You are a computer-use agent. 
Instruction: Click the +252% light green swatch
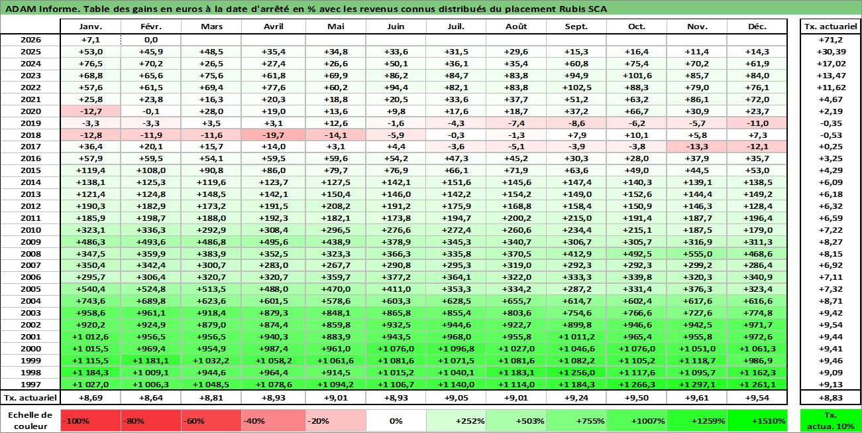(456, 420)
